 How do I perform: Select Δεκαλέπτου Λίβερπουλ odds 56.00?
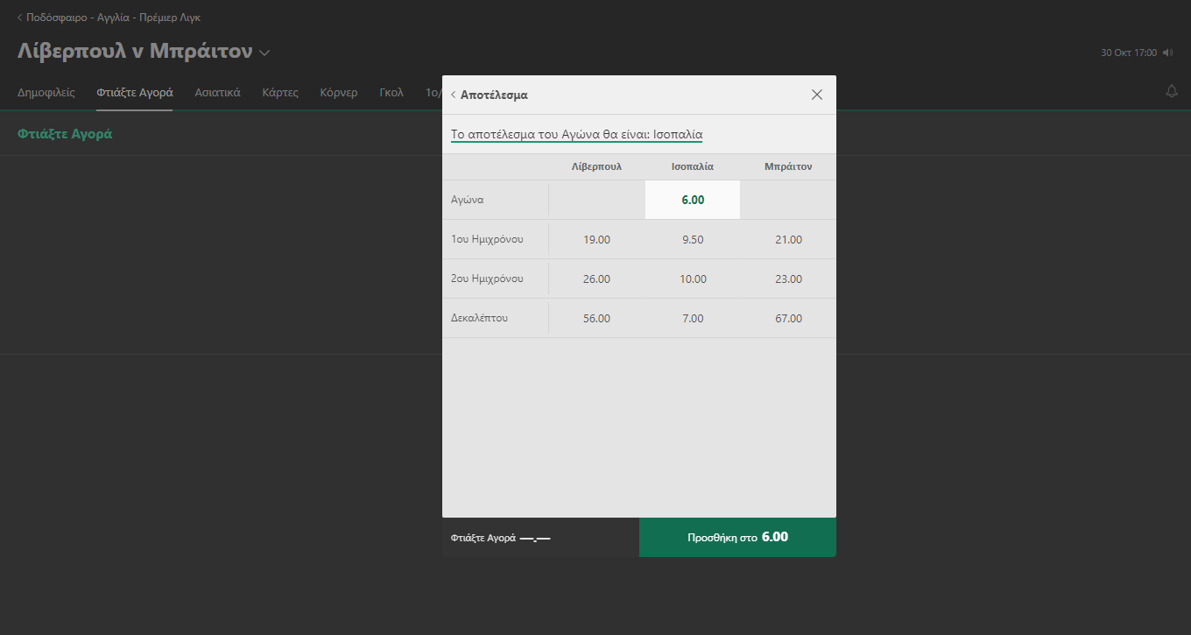pyautogui.click(x=596, y=318)
